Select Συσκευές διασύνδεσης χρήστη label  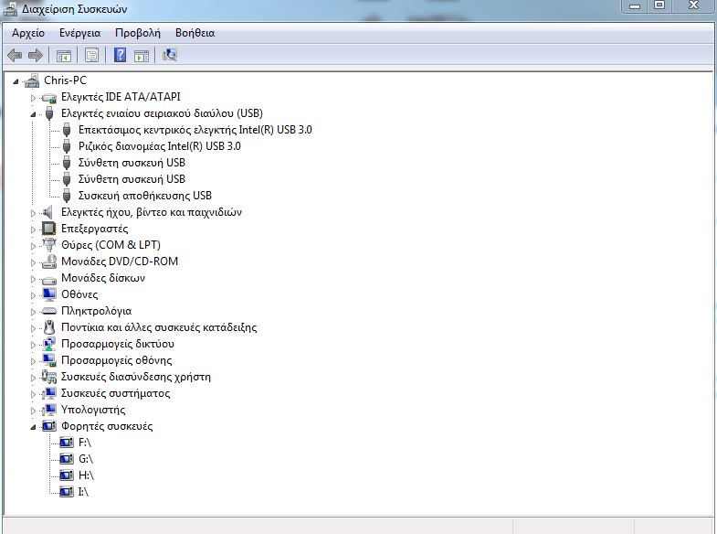tap(136, 377)
